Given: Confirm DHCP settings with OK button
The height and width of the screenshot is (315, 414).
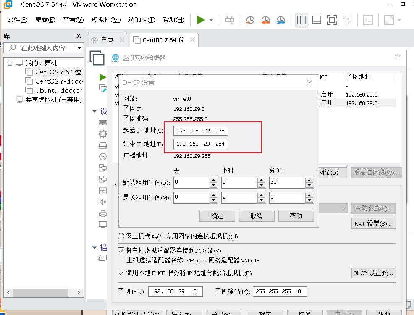Looking at the screenshot, I should click(x=217, y=216).
